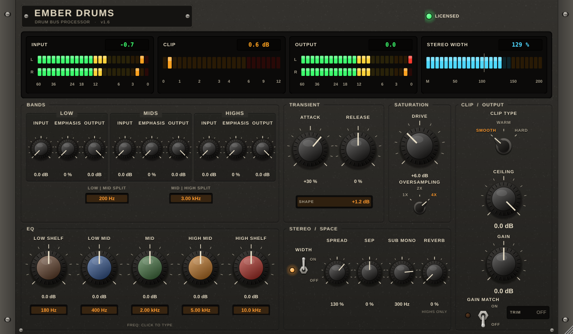
Task: Click the Clip 0.6 dB readout
Action: (259, 45)
